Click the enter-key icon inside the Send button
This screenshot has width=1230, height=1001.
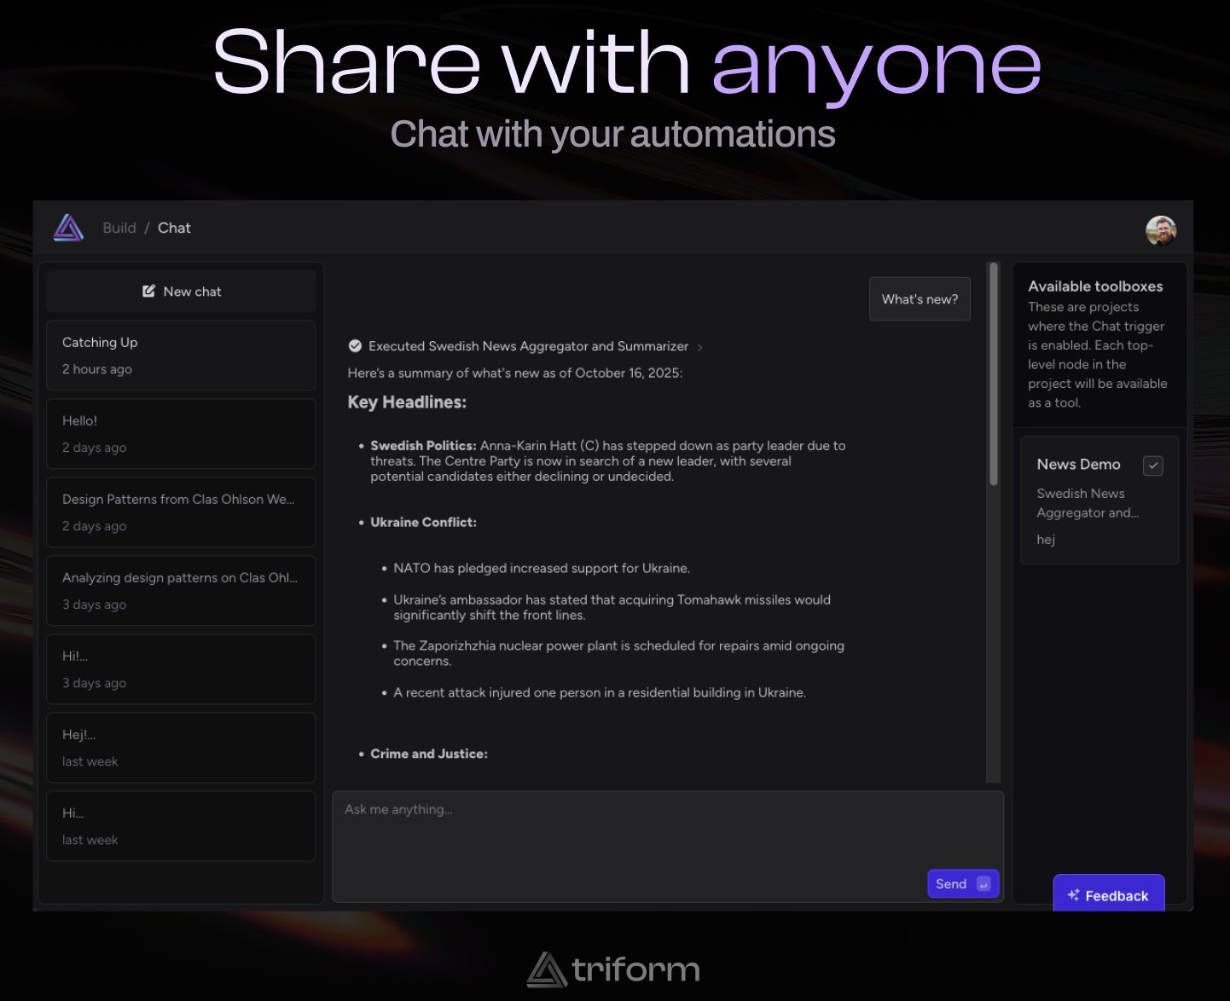pos(983,884)
